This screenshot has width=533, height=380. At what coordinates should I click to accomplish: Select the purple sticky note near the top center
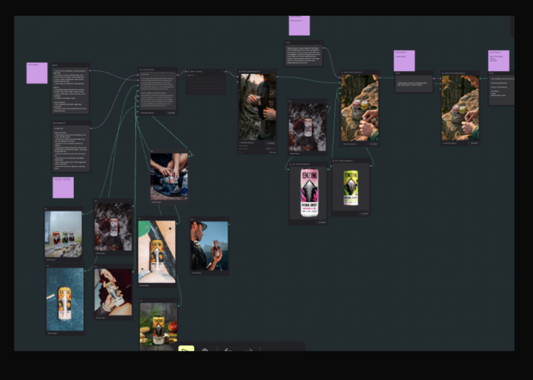pos(299,25)
